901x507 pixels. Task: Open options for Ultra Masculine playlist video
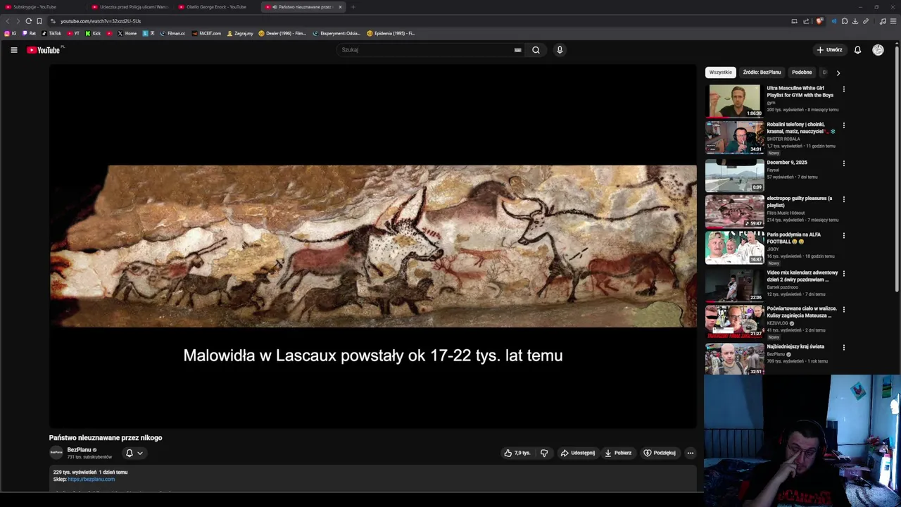click(843, 89)
